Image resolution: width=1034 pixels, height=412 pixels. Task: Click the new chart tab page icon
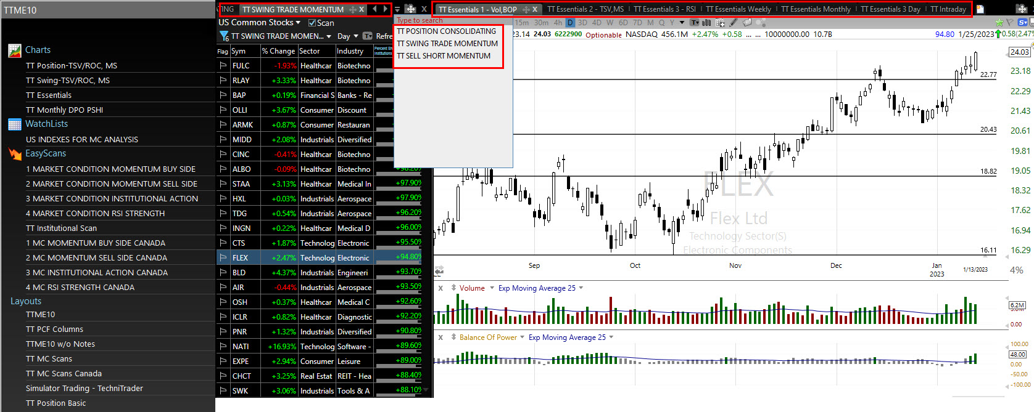980,9
